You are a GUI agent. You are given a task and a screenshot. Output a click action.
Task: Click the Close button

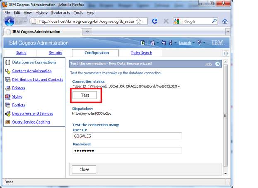click(84, 169)
